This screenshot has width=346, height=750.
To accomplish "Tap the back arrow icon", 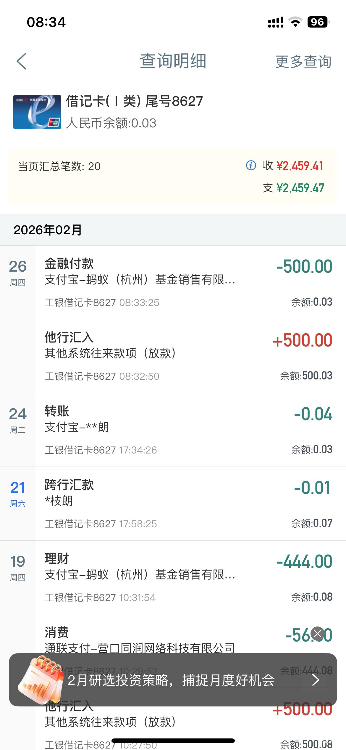I will [22, 61].
